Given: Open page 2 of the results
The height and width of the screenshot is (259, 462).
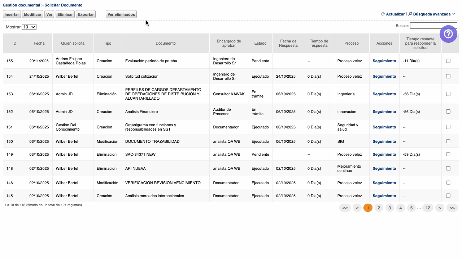Looking at the screenshot, I should coord(379,208).
